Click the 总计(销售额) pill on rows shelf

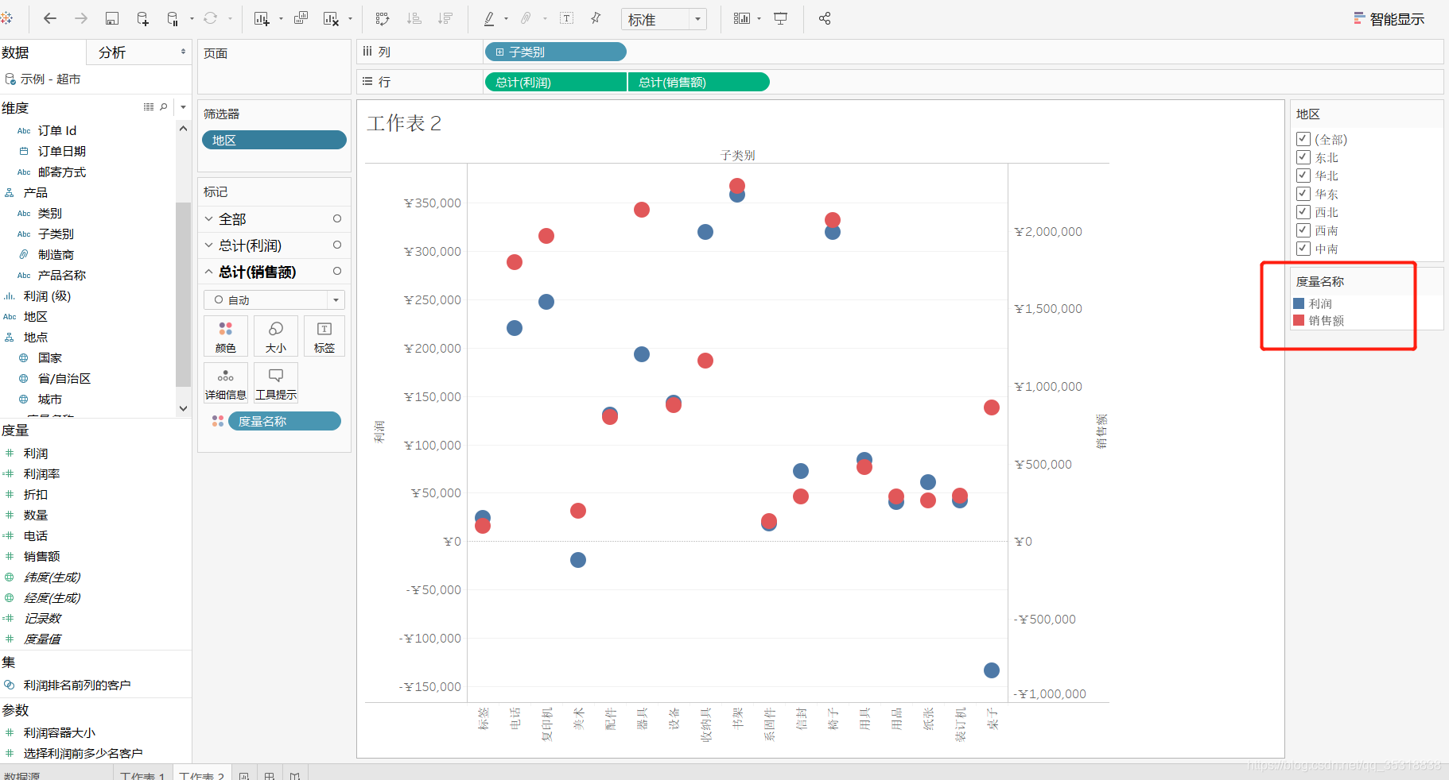click(x=698, y=82)
